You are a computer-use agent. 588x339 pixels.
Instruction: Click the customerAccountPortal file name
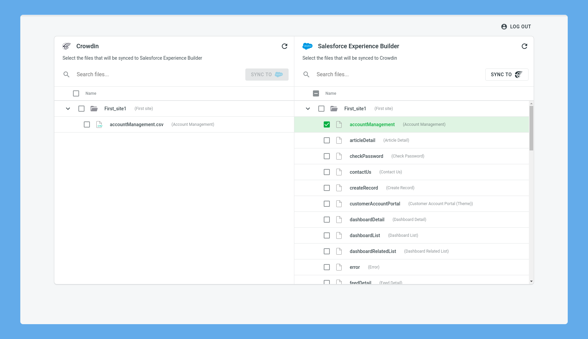[375, 204]
